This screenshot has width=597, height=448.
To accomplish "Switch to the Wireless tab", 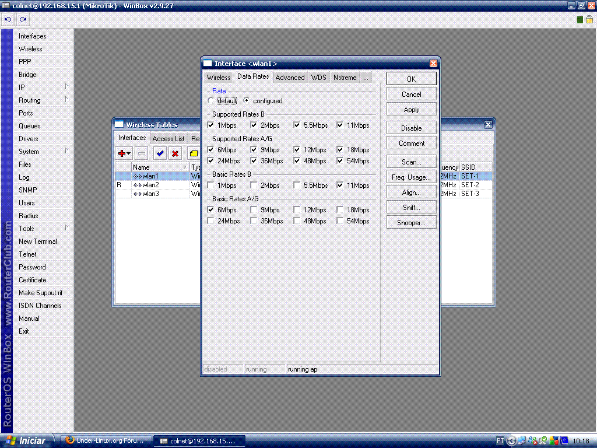I will point(219,78).
